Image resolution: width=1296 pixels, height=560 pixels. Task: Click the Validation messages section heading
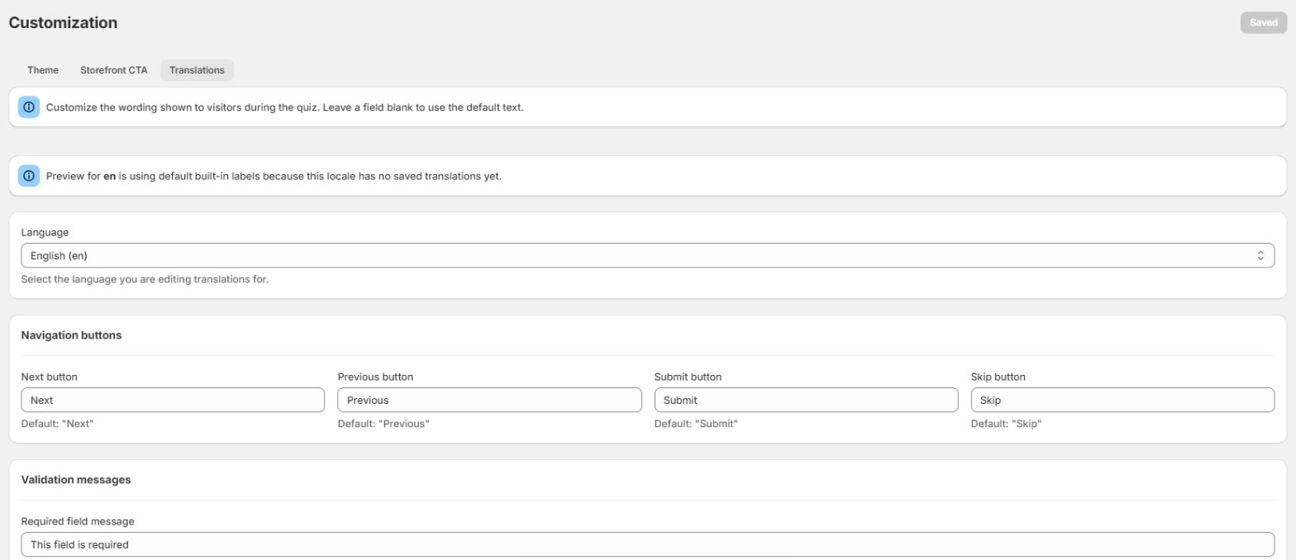click(x=76, y=479)
